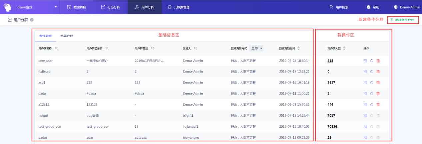422x144 pixels.
Task: Refresh the fsdfssad group data
Action: [x=372, y=72]
